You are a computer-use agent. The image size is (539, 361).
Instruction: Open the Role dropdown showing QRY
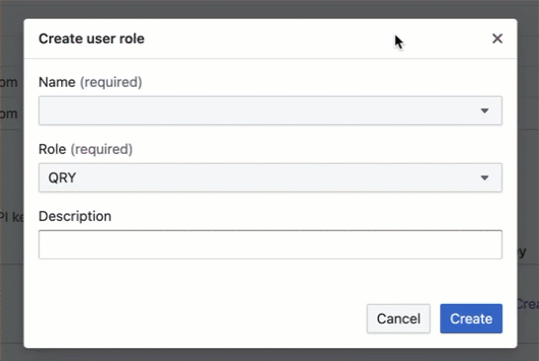tap(270, 178)
